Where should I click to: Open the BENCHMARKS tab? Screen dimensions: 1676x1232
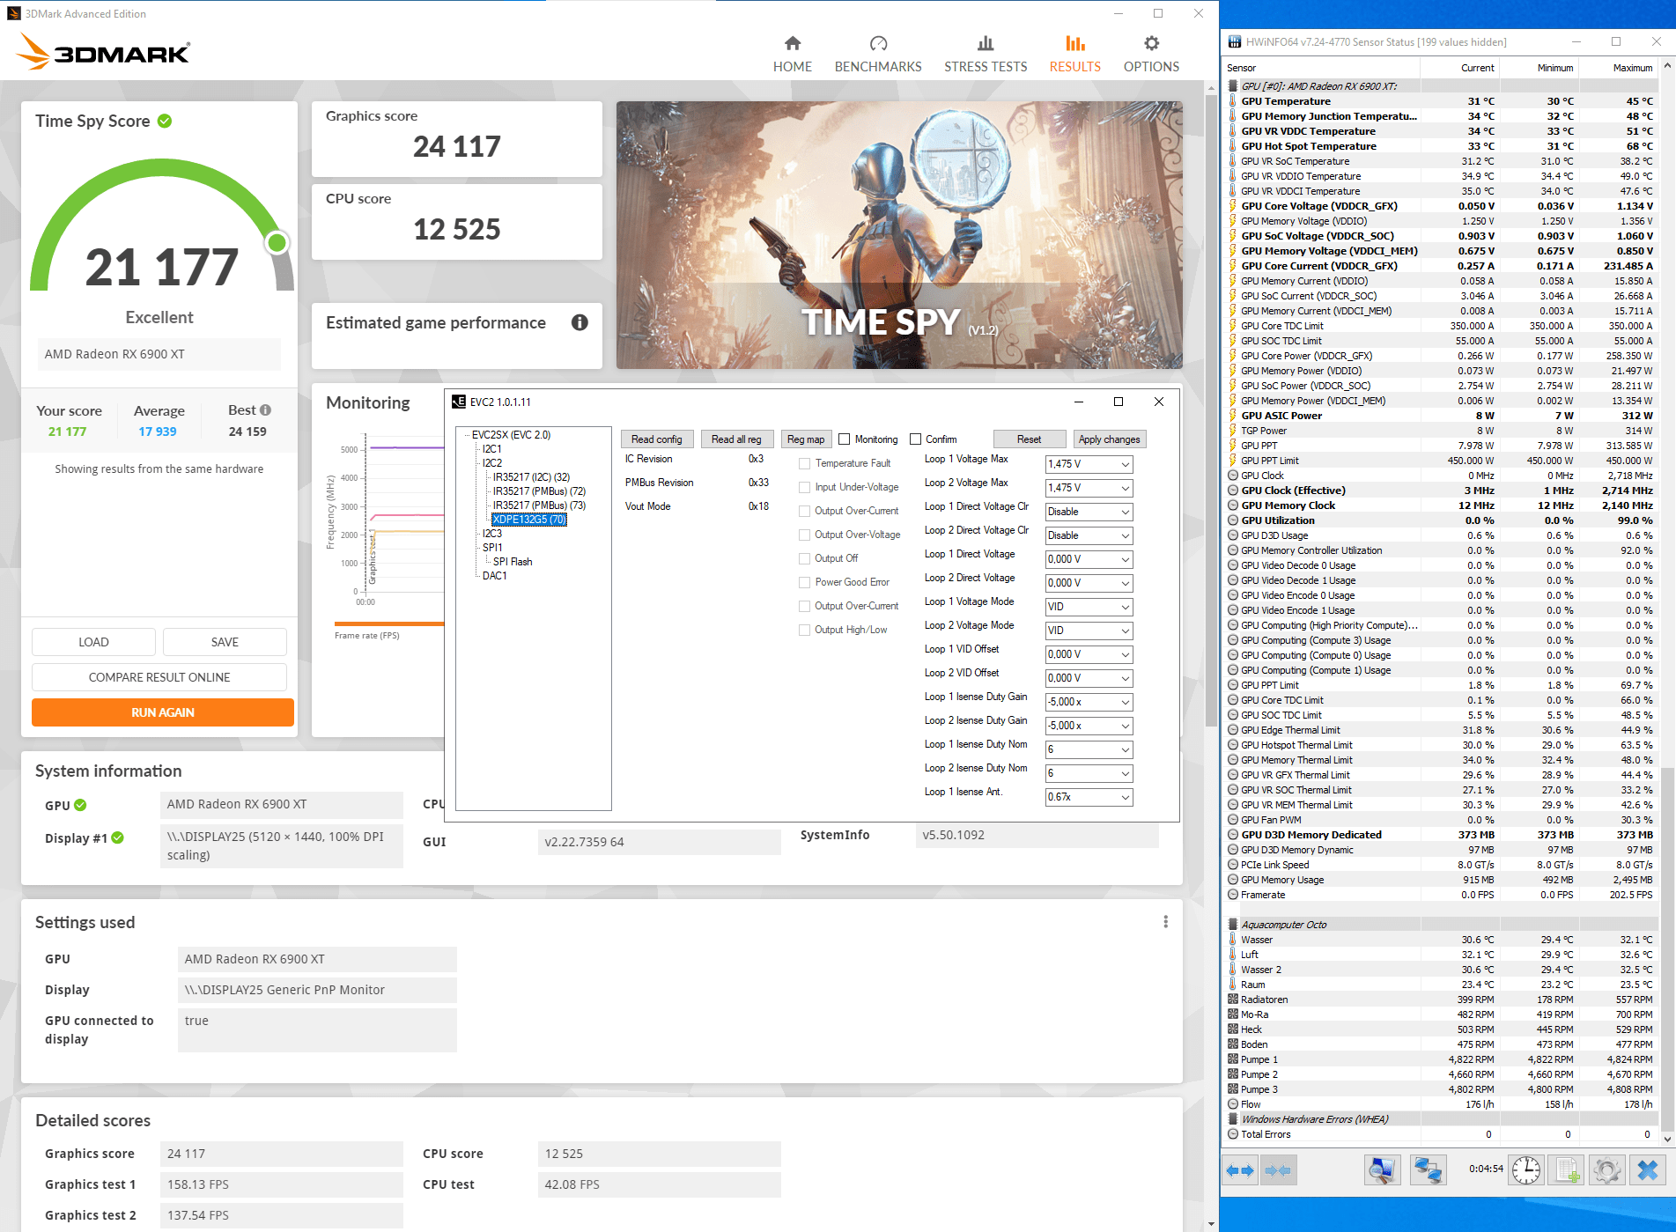click(878, 54)
